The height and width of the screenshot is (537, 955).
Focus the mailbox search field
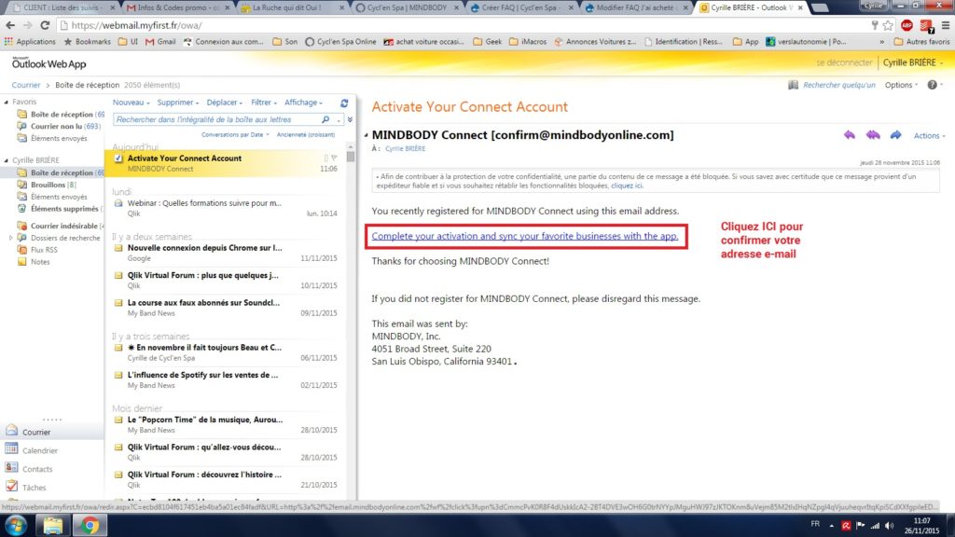pyautogui.click(x=218, y=119)
